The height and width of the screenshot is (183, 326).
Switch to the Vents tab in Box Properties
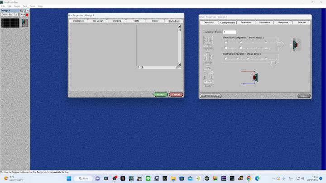coord(136,21)
